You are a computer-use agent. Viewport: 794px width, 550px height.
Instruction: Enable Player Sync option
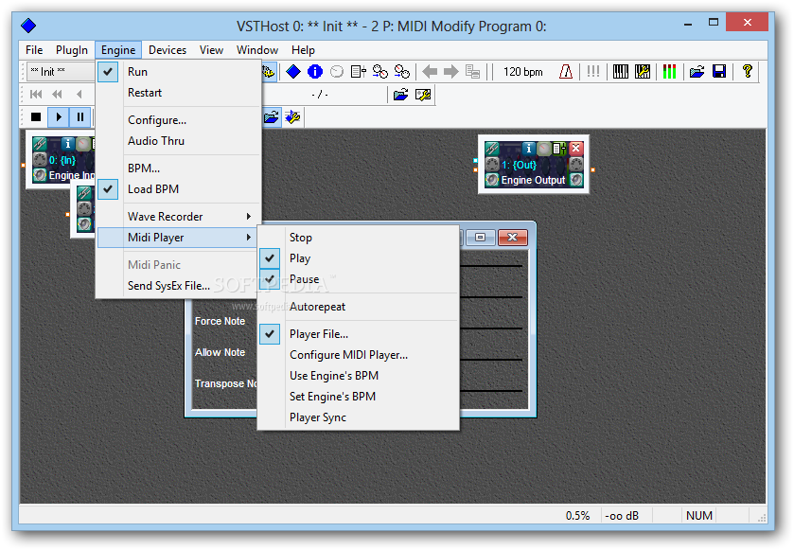(359, 417)
